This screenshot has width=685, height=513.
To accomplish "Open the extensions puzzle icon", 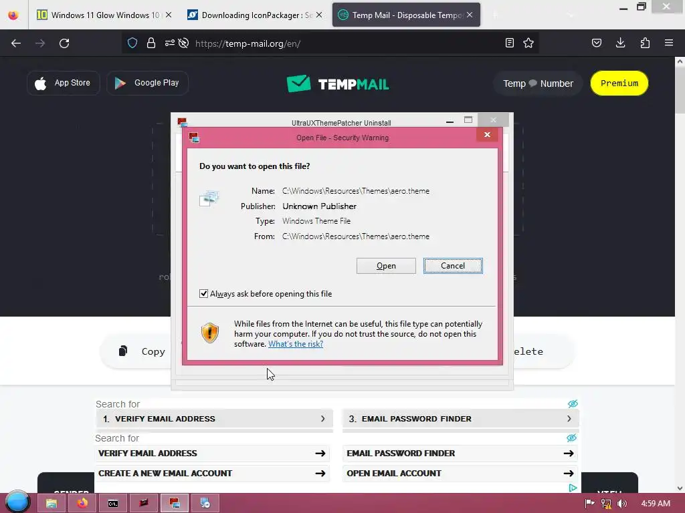I will pos(645,43).
